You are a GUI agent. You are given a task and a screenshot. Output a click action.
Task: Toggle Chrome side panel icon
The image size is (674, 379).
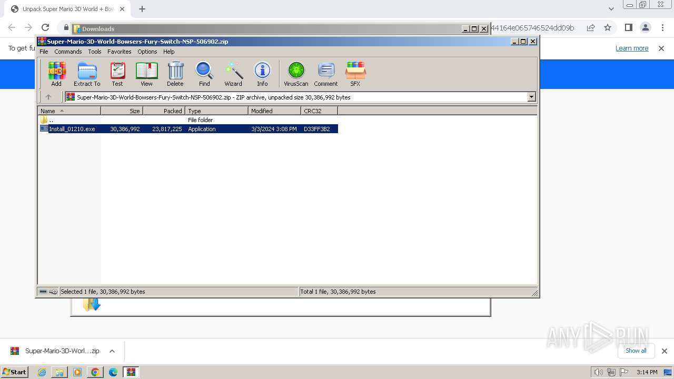(628, 28)
